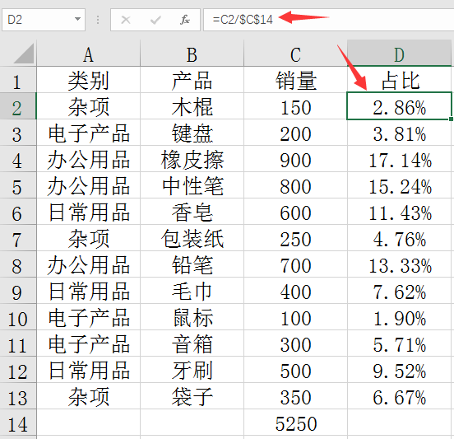Select row 1 header

click(18, 80)
